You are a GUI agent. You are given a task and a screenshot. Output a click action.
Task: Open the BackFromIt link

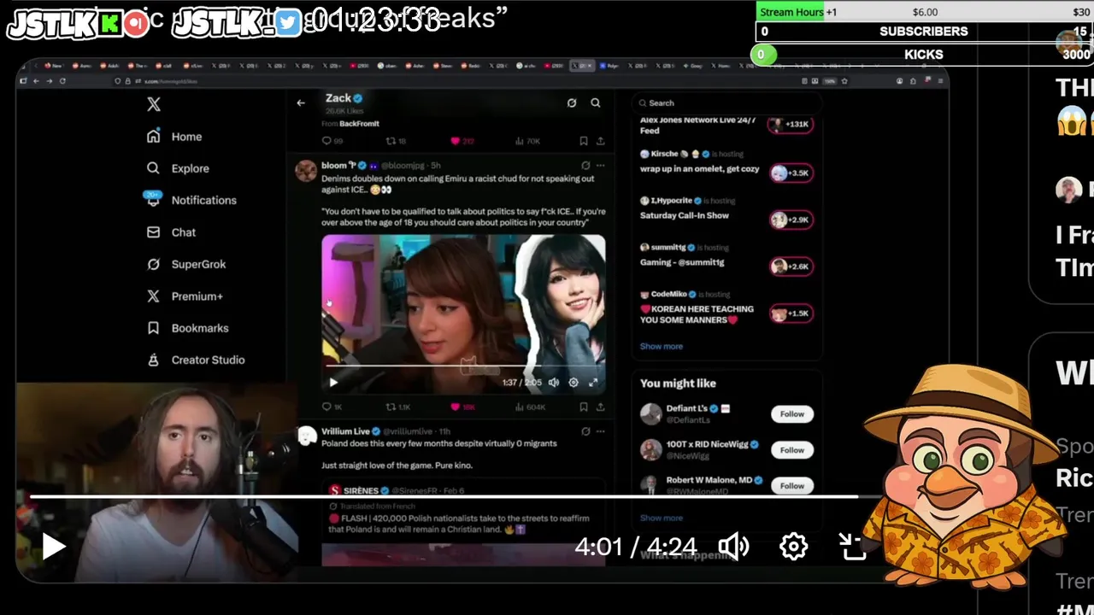[358, 124]
